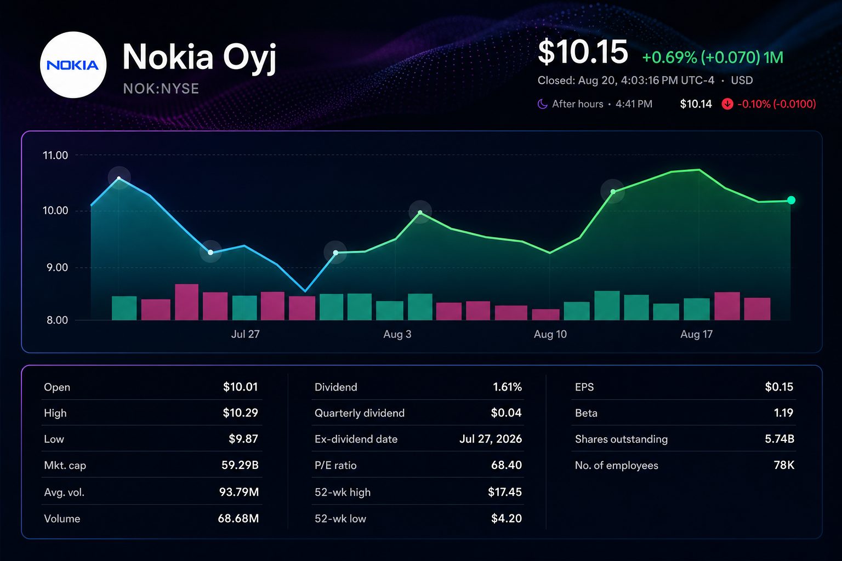Click the Quarterly dividend row label
The image size is (842, 561).
pos(360,413)
